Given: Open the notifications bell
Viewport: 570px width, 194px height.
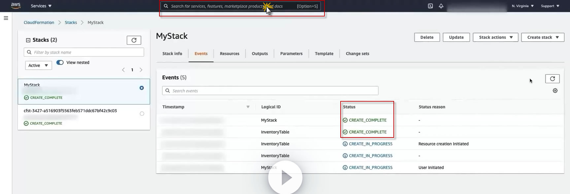Looking at the screenshot, I should point(441,6).
